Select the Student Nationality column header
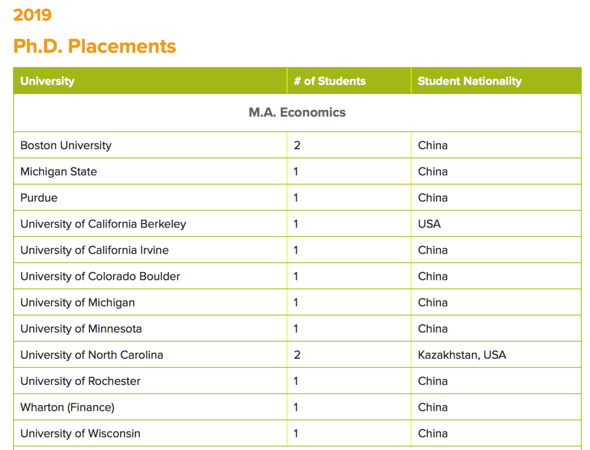 pyautogui.click(x=469, y=81)
